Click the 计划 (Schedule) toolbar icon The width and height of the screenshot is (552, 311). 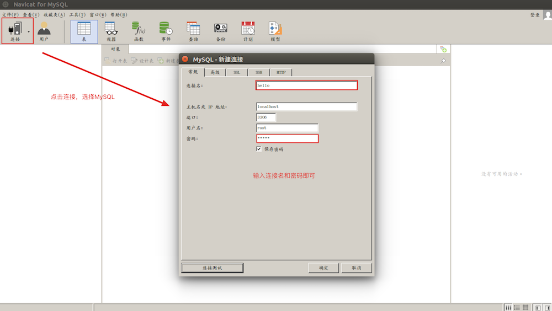coord(248,30)
